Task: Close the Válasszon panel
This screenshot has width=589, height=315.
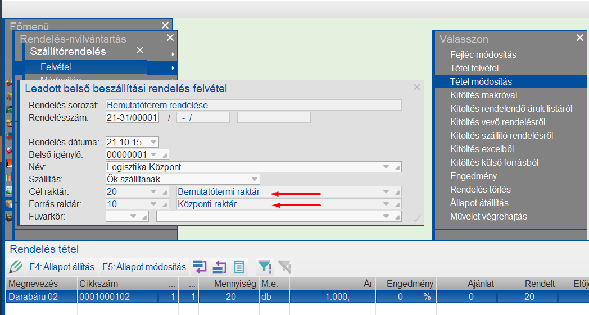Action: [579, 38]
